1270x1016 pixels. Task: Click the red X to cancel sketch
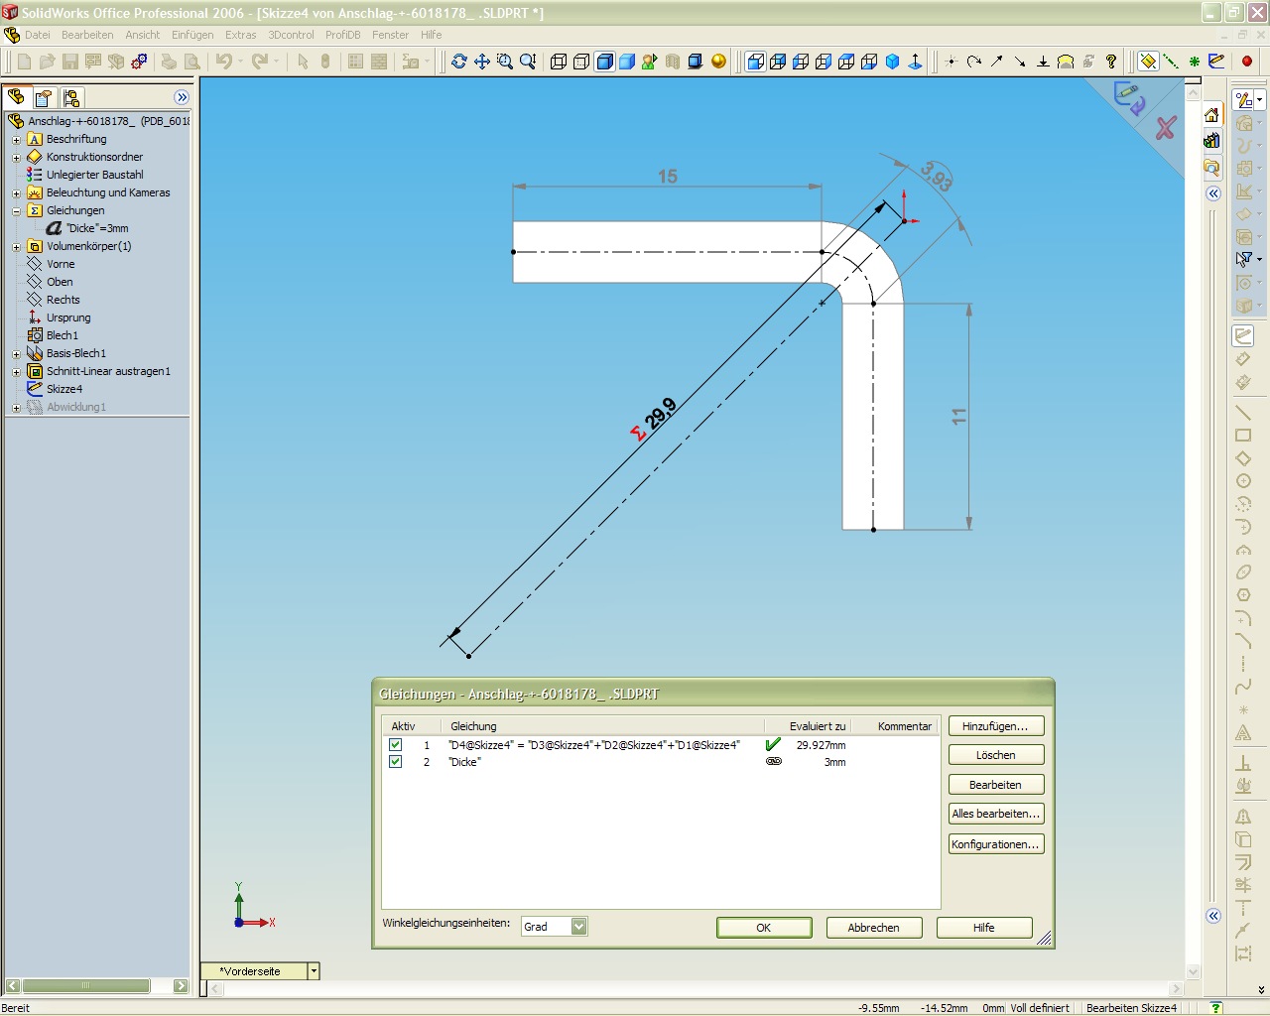click(x=1166, y=128)
